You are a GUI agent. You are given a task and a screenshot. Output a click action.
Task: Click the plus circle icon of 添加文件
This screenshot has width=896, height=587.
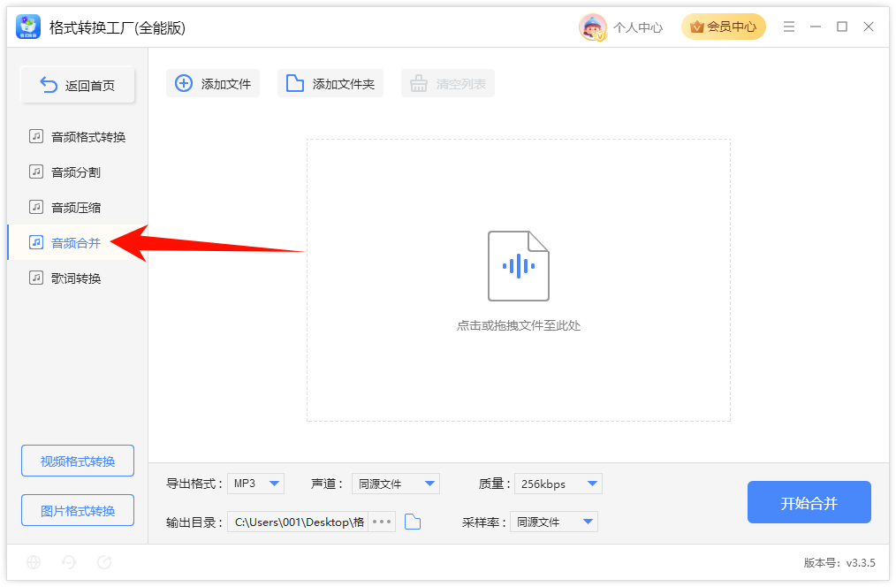pos(184,83)
